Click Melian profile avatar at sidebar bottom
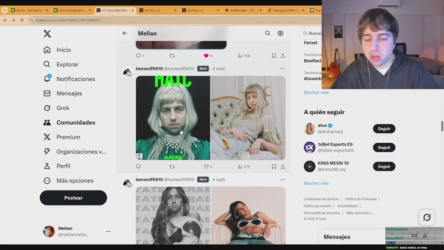Viewport: 444px width, 250px height. click(49, 231)
